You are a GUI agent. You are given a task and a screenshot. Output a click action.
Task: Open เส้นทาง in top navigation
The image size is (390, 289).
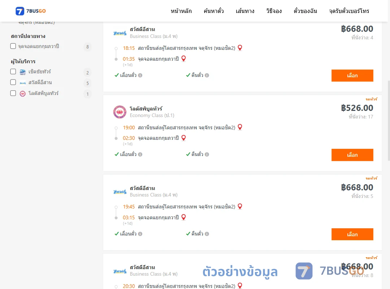click(245, 11)
